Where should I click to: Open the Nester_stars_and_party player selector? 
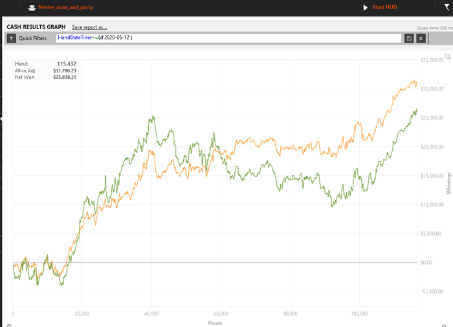65,7
